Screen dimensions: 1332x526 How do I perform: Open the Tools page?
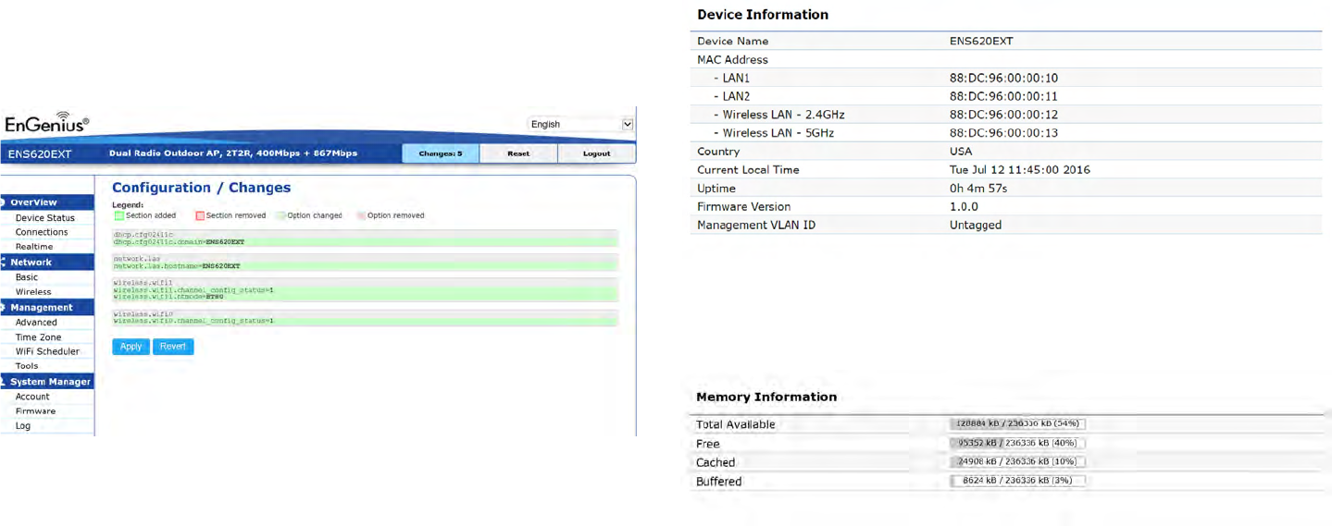point(27,366)
